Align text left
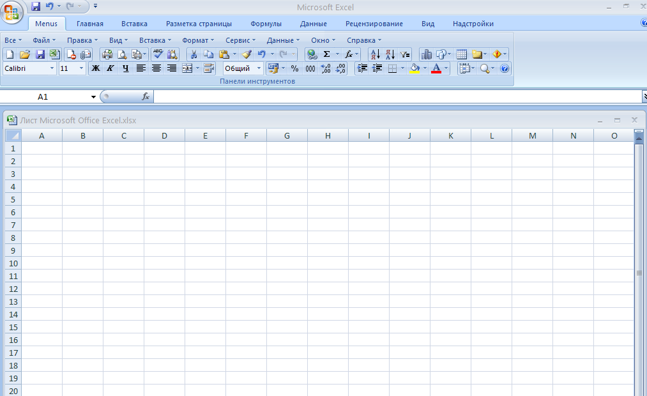This screenshot has width=647, height=396. coord(141,68)
